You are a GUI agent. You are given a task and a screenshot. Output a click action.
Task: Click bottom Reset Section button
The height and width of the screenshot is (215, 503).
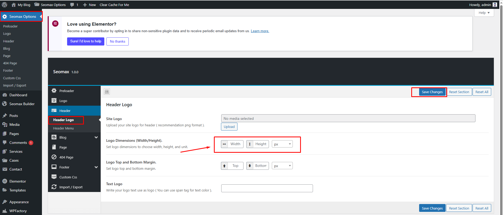(459, 208)
